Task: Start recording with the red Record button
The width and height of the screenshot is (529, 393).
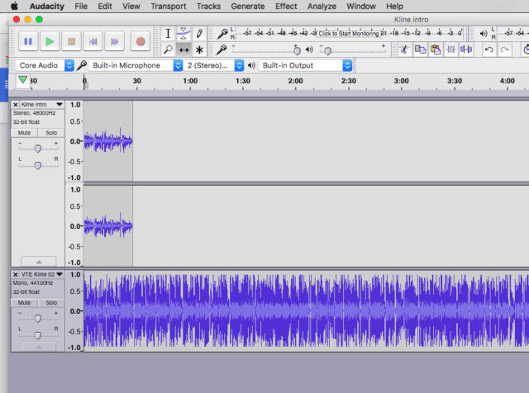Action: tap(141, 41)
